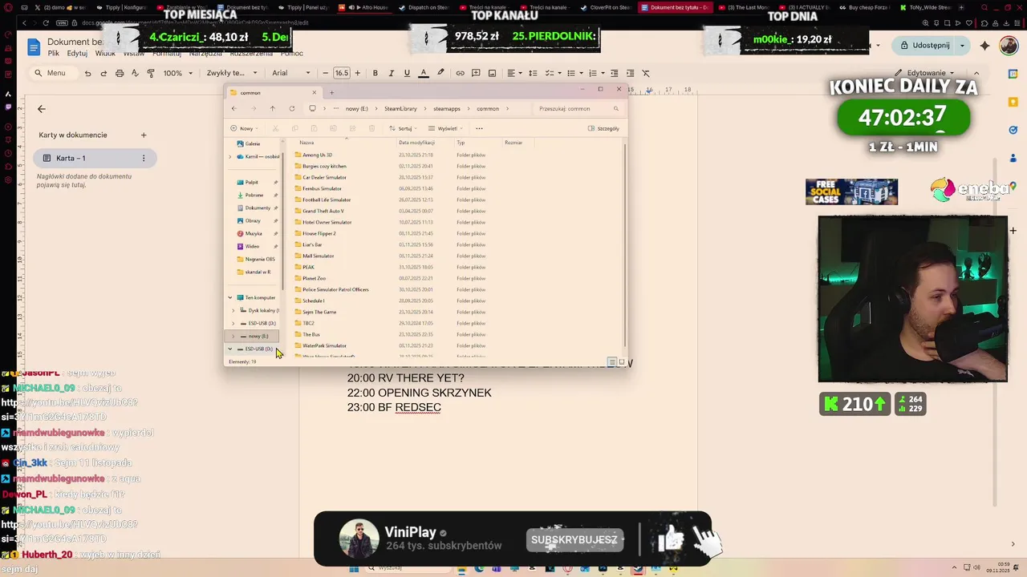Close the document tabs panel with back arrow
This screenshot has width=1027, height=577.
pyautogui.click(x=42, y=109)
